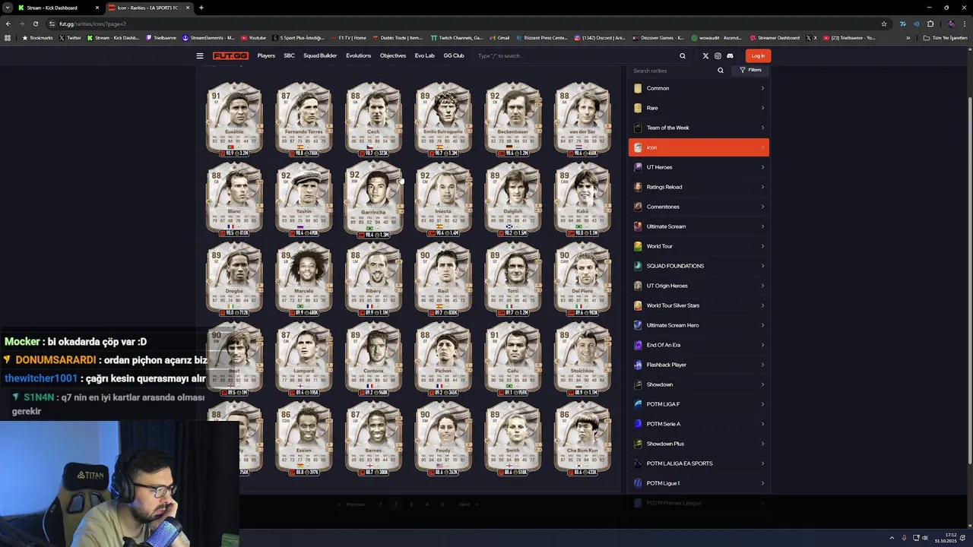
Task: Click the Common rarity card icon
Action: tap(638, 88)
